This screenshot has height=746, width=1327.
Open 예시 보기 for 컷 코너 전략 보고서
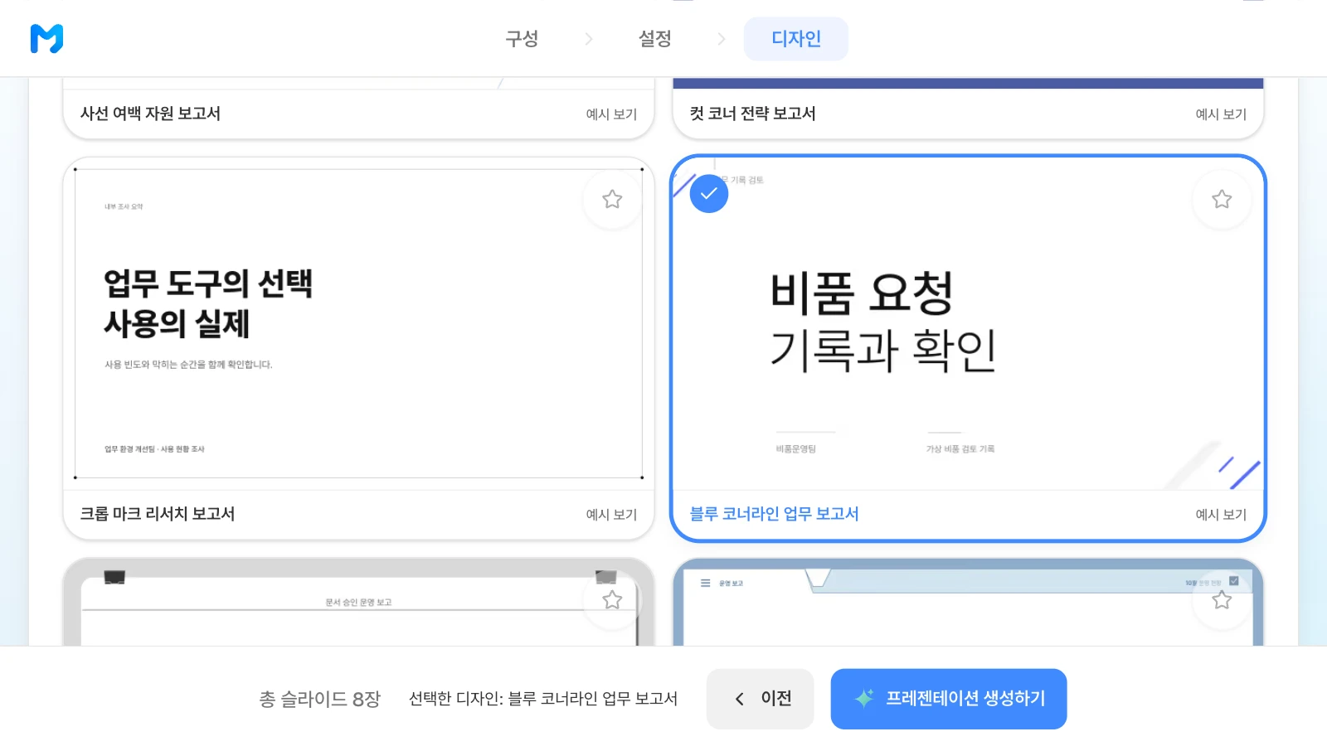pyautogui.click(x=1221, y=114)
